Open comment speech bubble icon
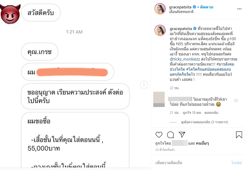This screenshot has height=170, width=244. point(170,135)
